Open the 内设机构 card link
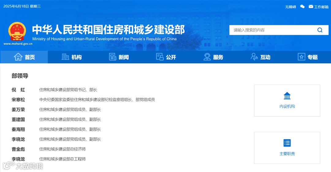Screen dimensions: 331x172 287,101
